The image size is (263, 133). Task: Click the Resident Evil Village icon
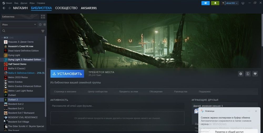(x=6, y=122)
